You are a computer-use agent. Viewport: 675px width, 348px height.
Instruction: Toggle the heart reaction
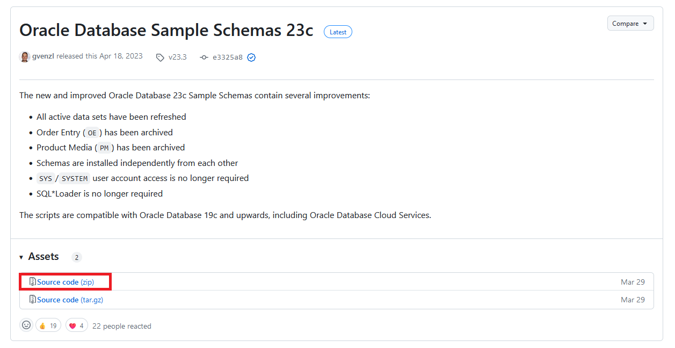[x=76, y=325]
